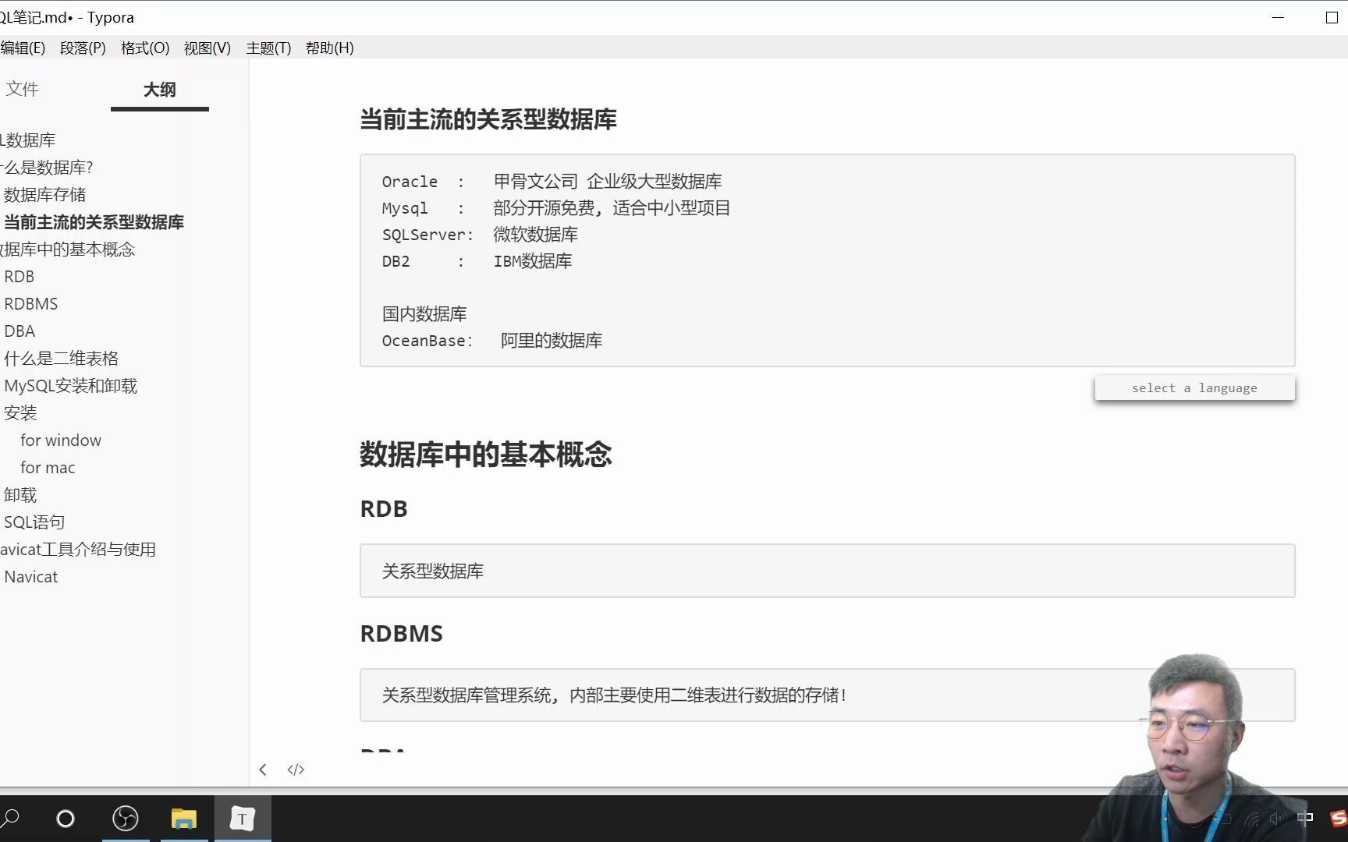Jump to 卸载 in outline
This screenshot has width=1348, height=842.
pos(20,495)
